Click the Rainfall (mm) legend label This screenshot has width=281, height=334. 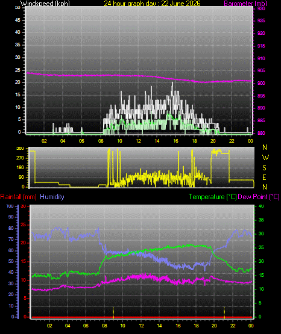point(18,197)
